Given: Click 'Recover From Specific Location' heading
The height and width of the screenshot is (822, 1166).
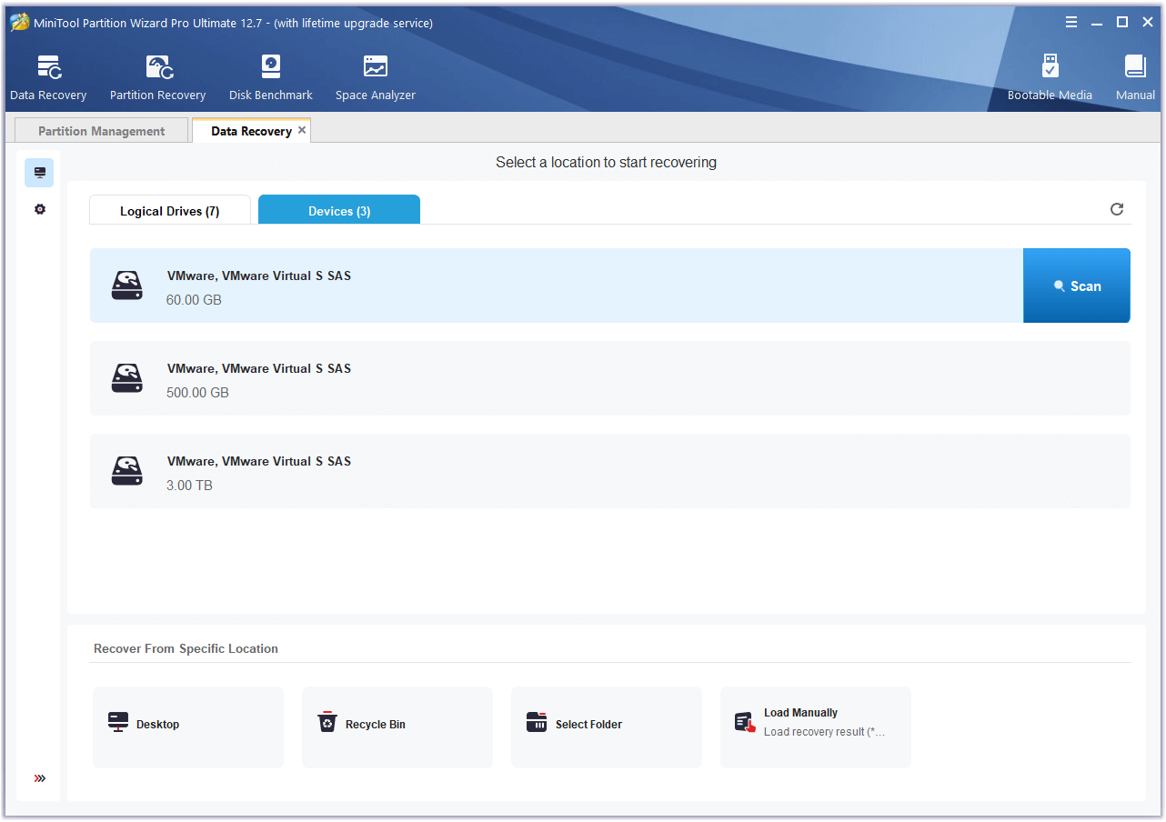Looking at the screenshot, I should [186, 648].
